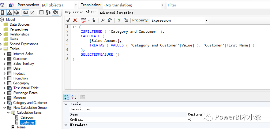Select the Roles folder

coord(14,39)
